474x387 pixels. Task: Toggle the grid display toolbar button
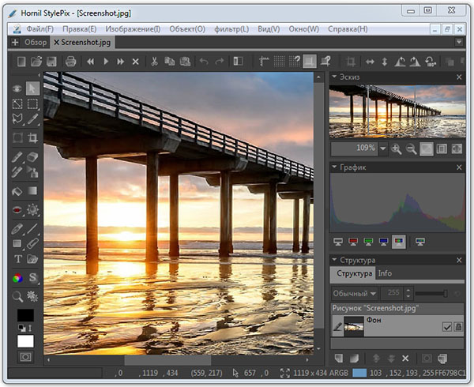pos(280,62)
